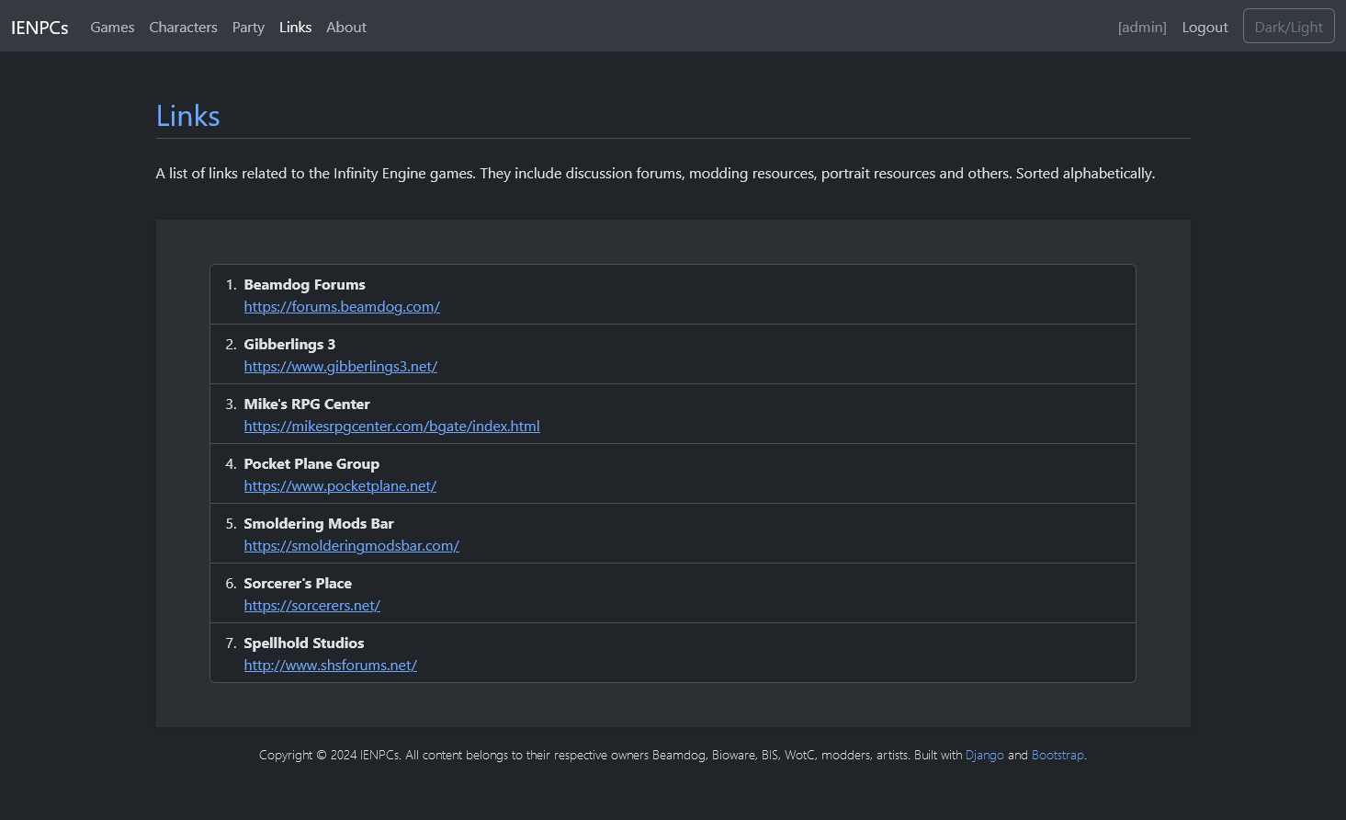The image size is (1346, 820).
Task: Open the Mike's RPG Center URL
Action: point(391,427)
